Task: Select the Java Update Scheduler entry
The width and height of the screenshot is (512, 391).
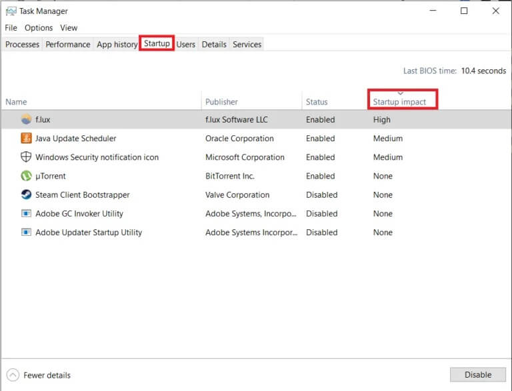Action: [76, 139]
